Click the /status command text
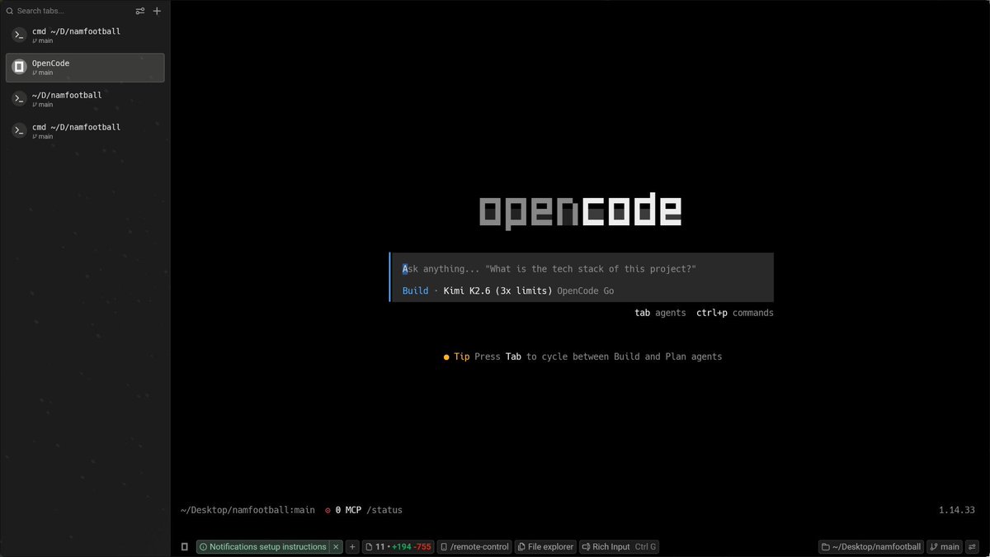This screenshot has width=990, height=557. (x=384, y=510)
